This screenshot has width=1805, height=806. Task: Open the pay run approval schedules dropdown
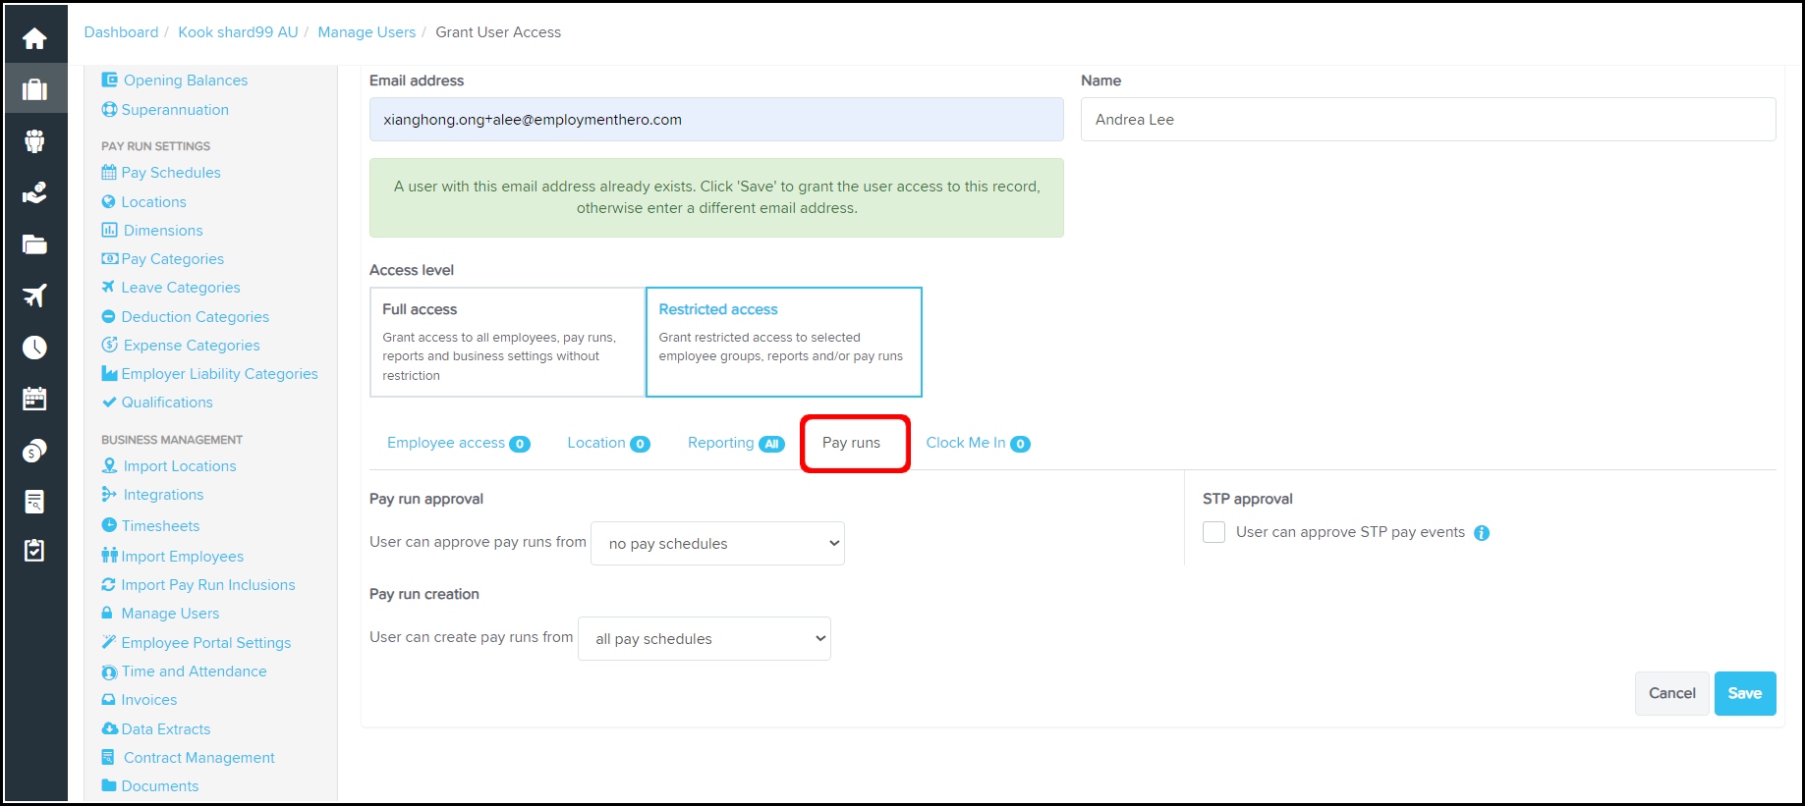click(x=717, y=544)
